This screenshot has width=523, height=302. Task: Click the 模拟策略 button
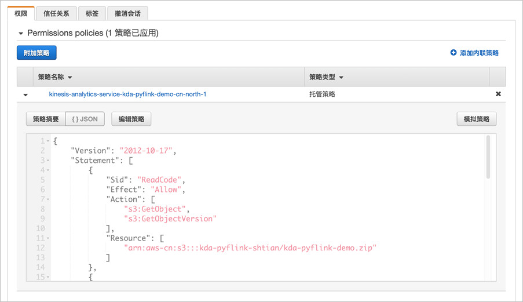[x=476, y=119]
